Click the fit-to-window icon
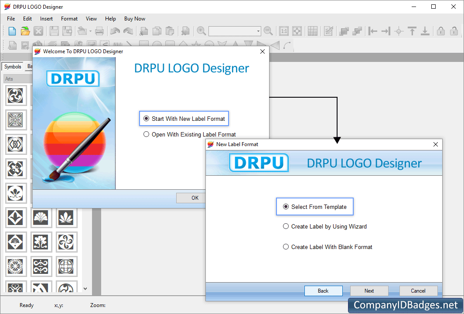 [297, 31]
